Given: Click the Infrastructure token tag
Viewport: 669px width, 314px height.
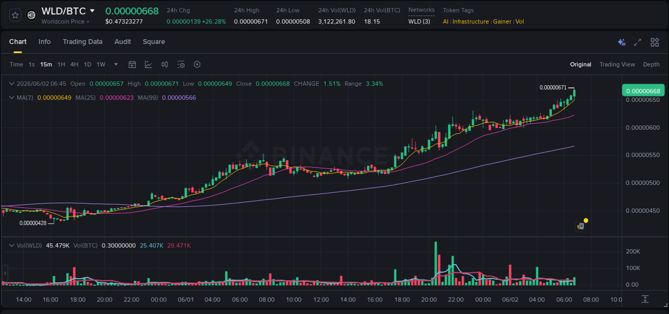Looking at the screenshot, I should [x=470, y=21].
